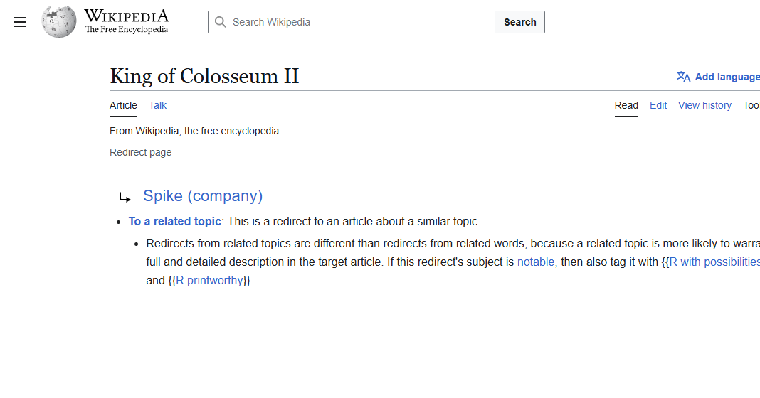Open the Tools dropdown menu

(751, 105)
